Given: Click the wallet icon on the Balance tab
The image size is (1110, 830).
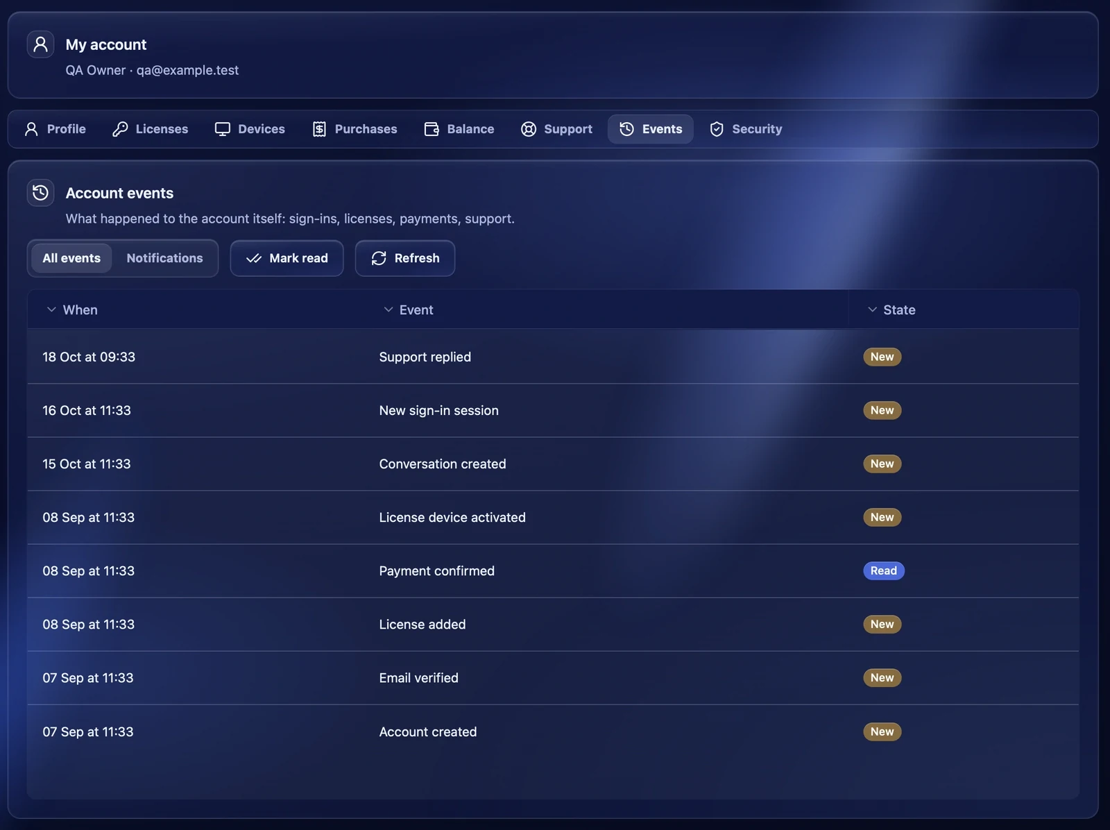Looking at the screenshot, I should click(x=432, y=129).
